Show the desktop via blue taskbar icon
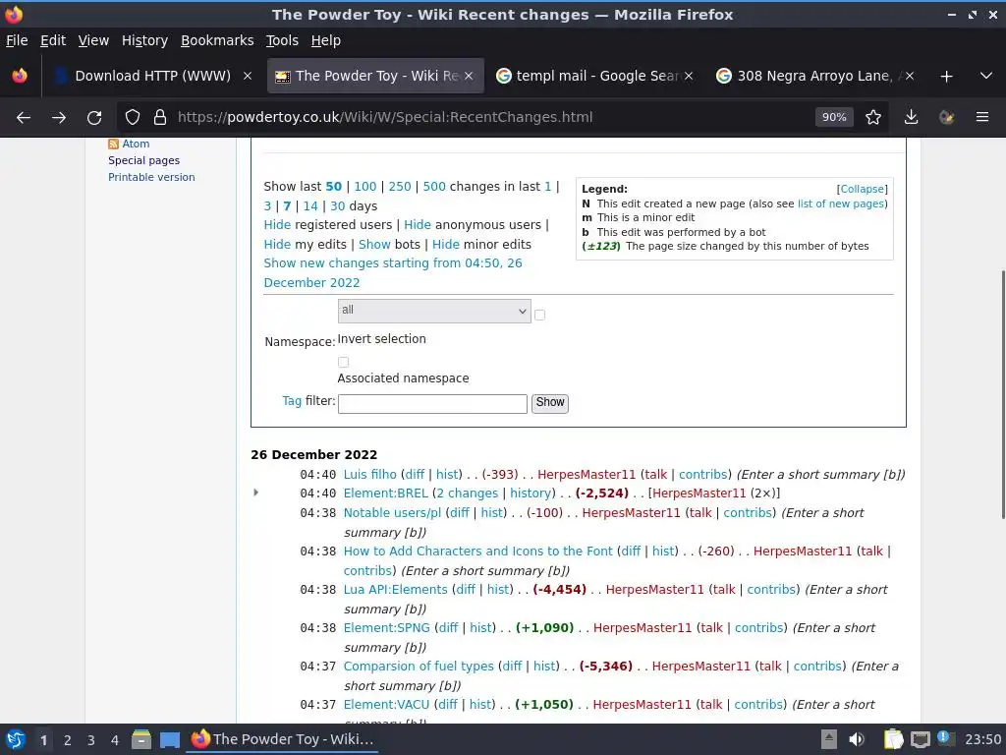This screenshot has width=1006, height=755. [x=170, y=739]
